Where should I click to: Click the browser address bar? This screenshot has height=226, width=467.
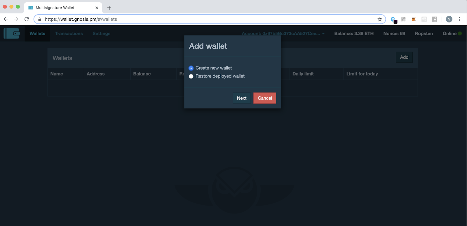point(204,19)
